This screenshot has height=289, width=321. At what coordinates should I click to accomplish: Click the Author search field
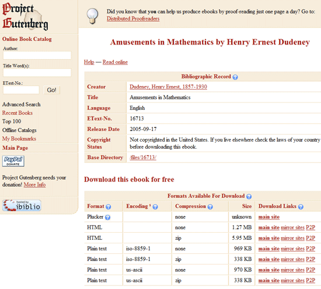coord(37,56)
